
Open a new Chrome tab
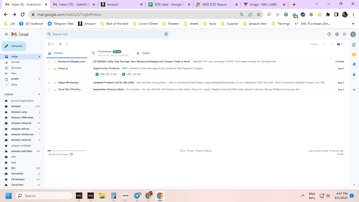click(x=294, y=4)
